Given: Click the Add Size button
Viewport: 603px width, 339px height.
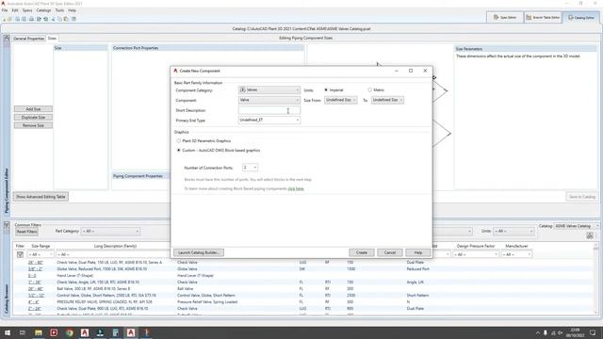Looking at the screenshot, I should pos(33,109).
